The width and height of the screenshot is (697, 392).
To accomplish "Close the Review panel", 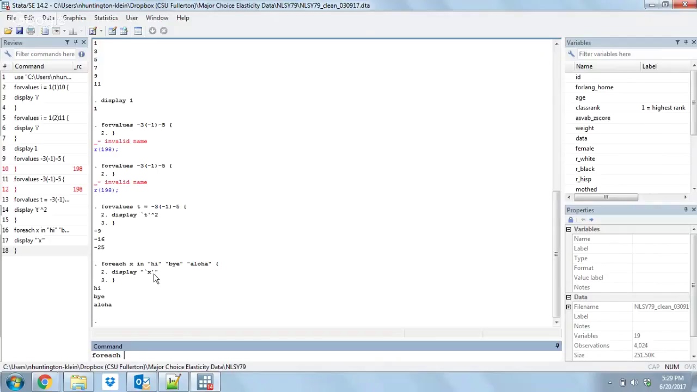I will pos(84,42).
